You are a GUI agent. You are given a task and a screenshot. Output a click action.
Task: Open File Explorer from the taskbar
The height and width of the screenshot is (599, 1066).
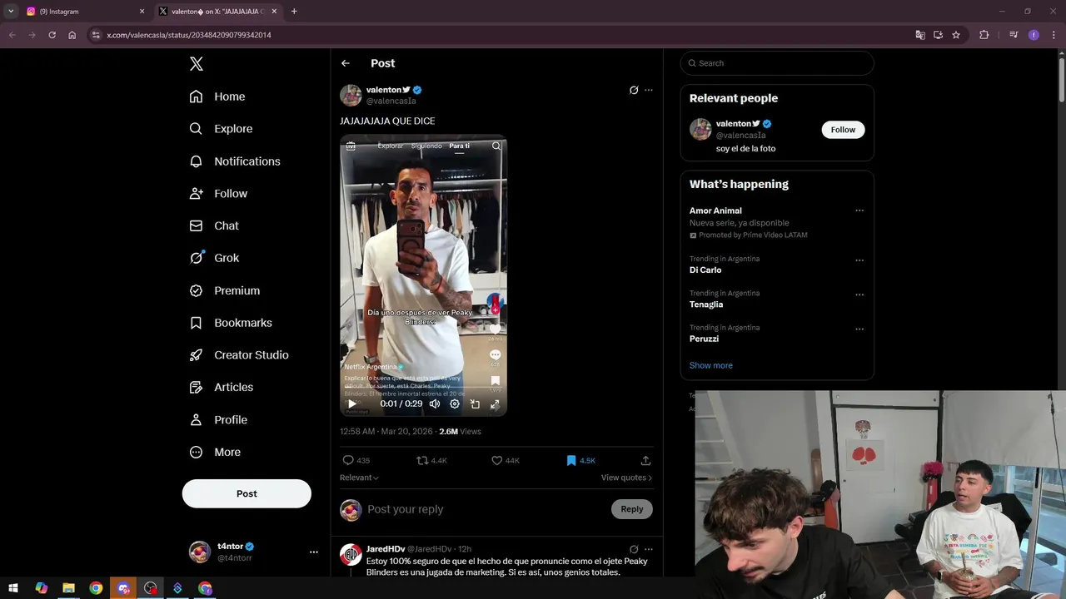coord(68,588)
